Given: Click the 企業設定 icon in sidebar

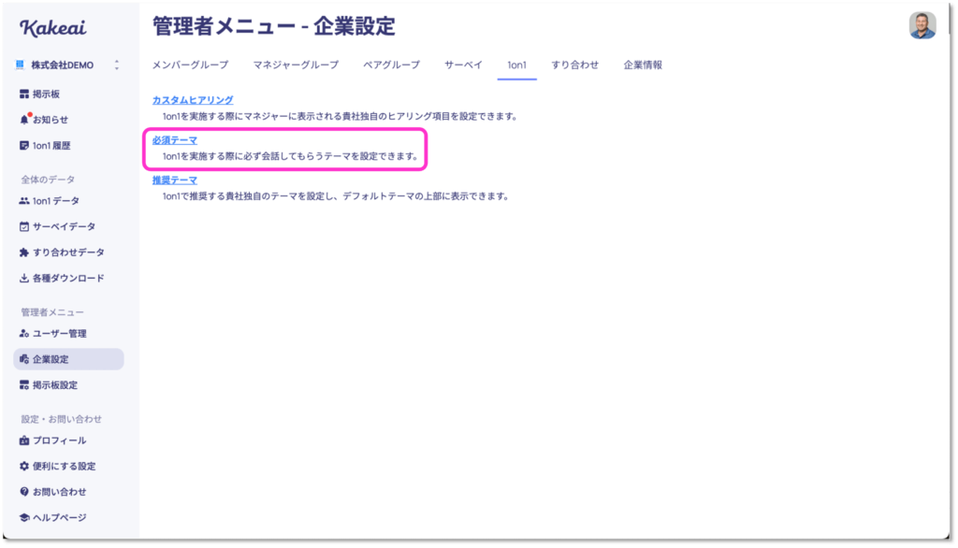Looking at the screenshot, I should click(x=23, y=359).
